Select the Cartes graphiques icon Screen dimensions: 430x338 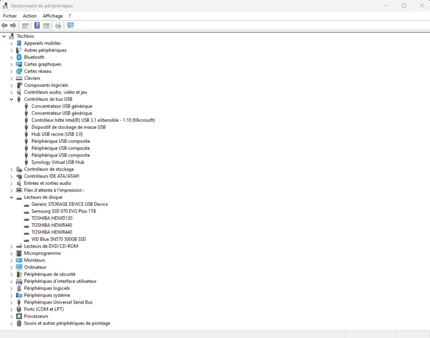coord(19,64)
